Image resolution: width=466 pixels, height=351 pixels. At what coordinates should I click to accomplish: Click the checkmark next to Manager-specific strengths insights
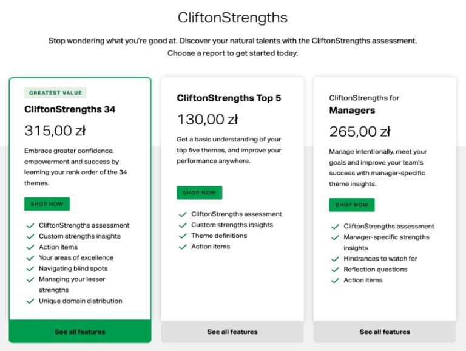coord(335,237)
